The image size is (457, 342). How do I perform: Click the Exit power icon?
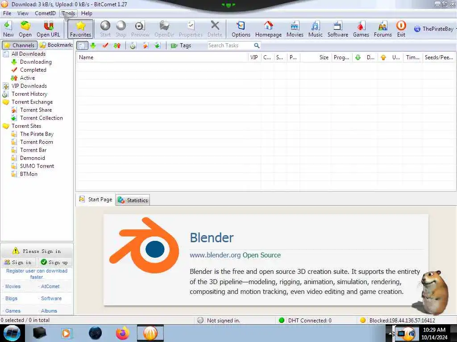pos(401,29)
